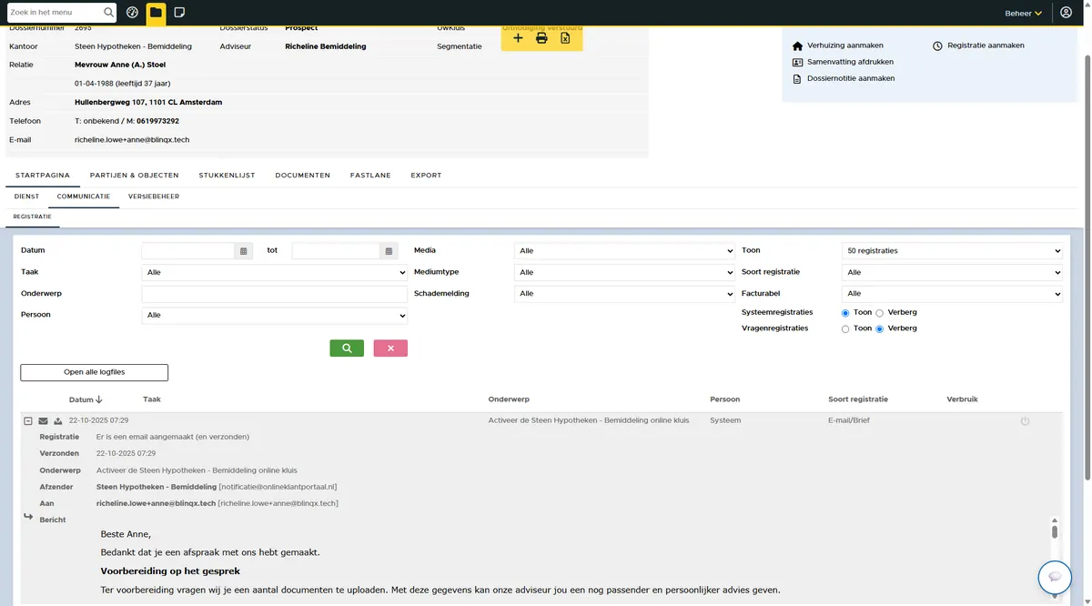Click the reply arrow icon beside Bericht

tap(28, 517)
